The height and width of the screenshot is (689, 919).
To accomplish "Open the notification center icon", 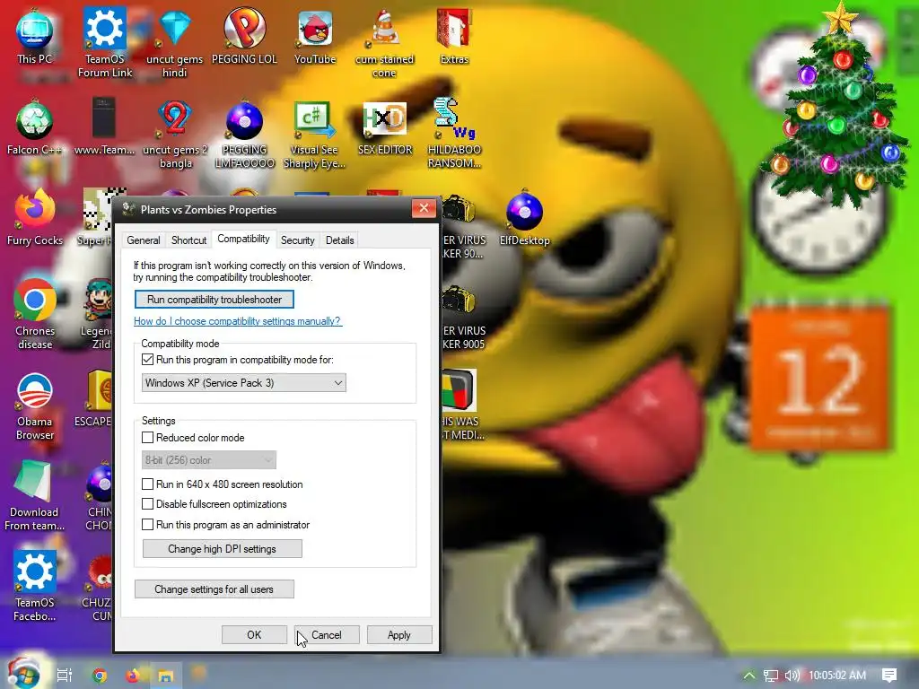I will (889, 675).
